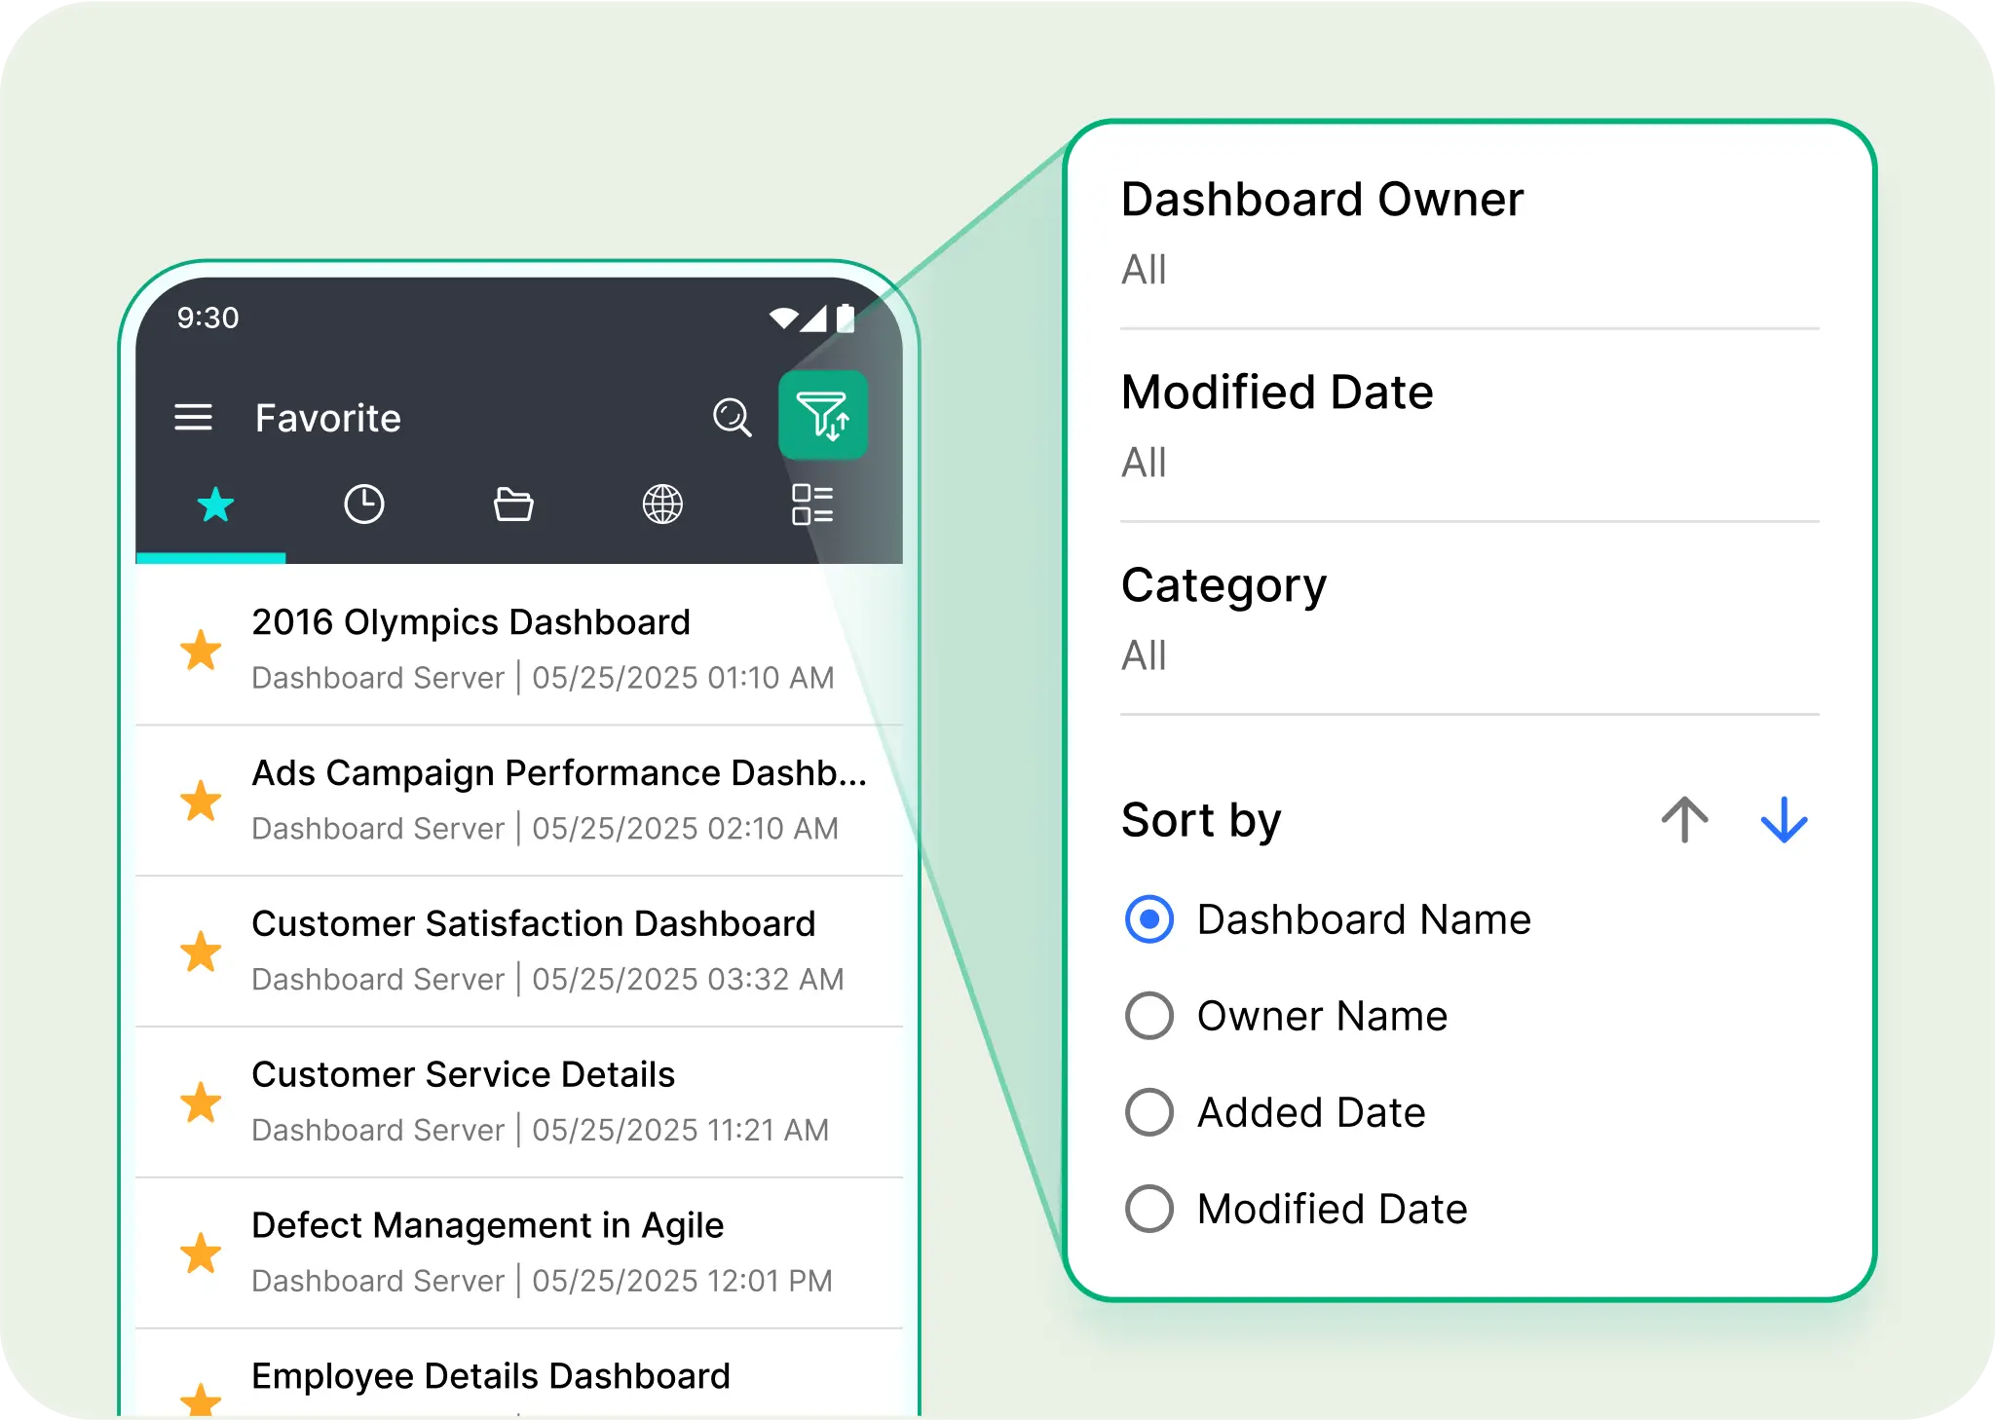
Task: Unfavorite the 2016 Olympics Dashboard star
Action: tap(201, 649)
